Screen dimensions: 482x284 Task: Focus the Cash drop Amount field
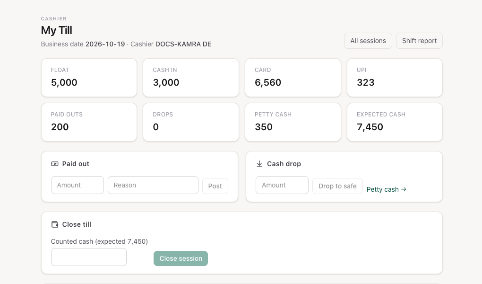(x=282, y=185)
